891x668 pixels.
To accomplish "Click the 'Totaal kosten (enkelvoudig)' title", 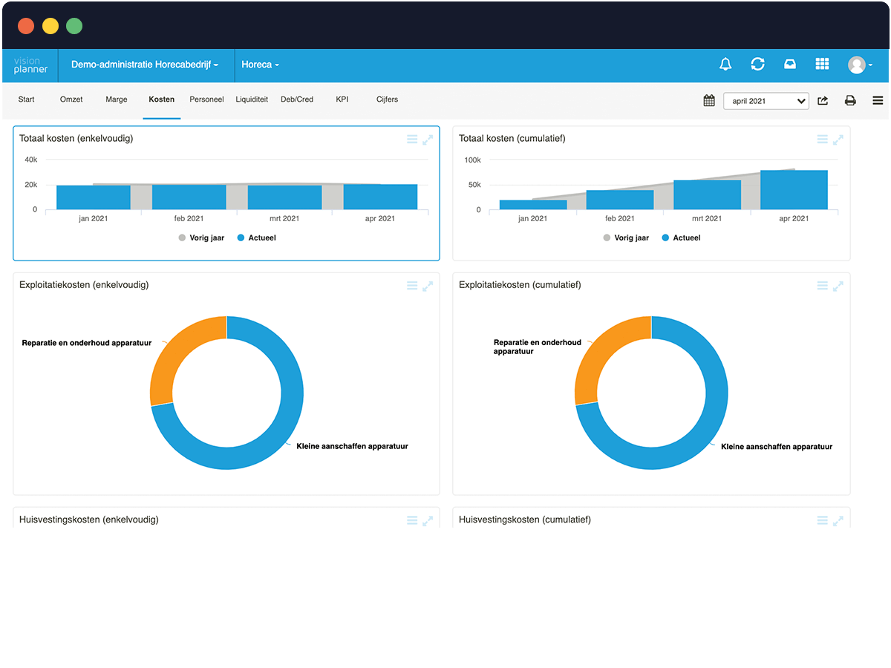I will (x=76, y=139).
